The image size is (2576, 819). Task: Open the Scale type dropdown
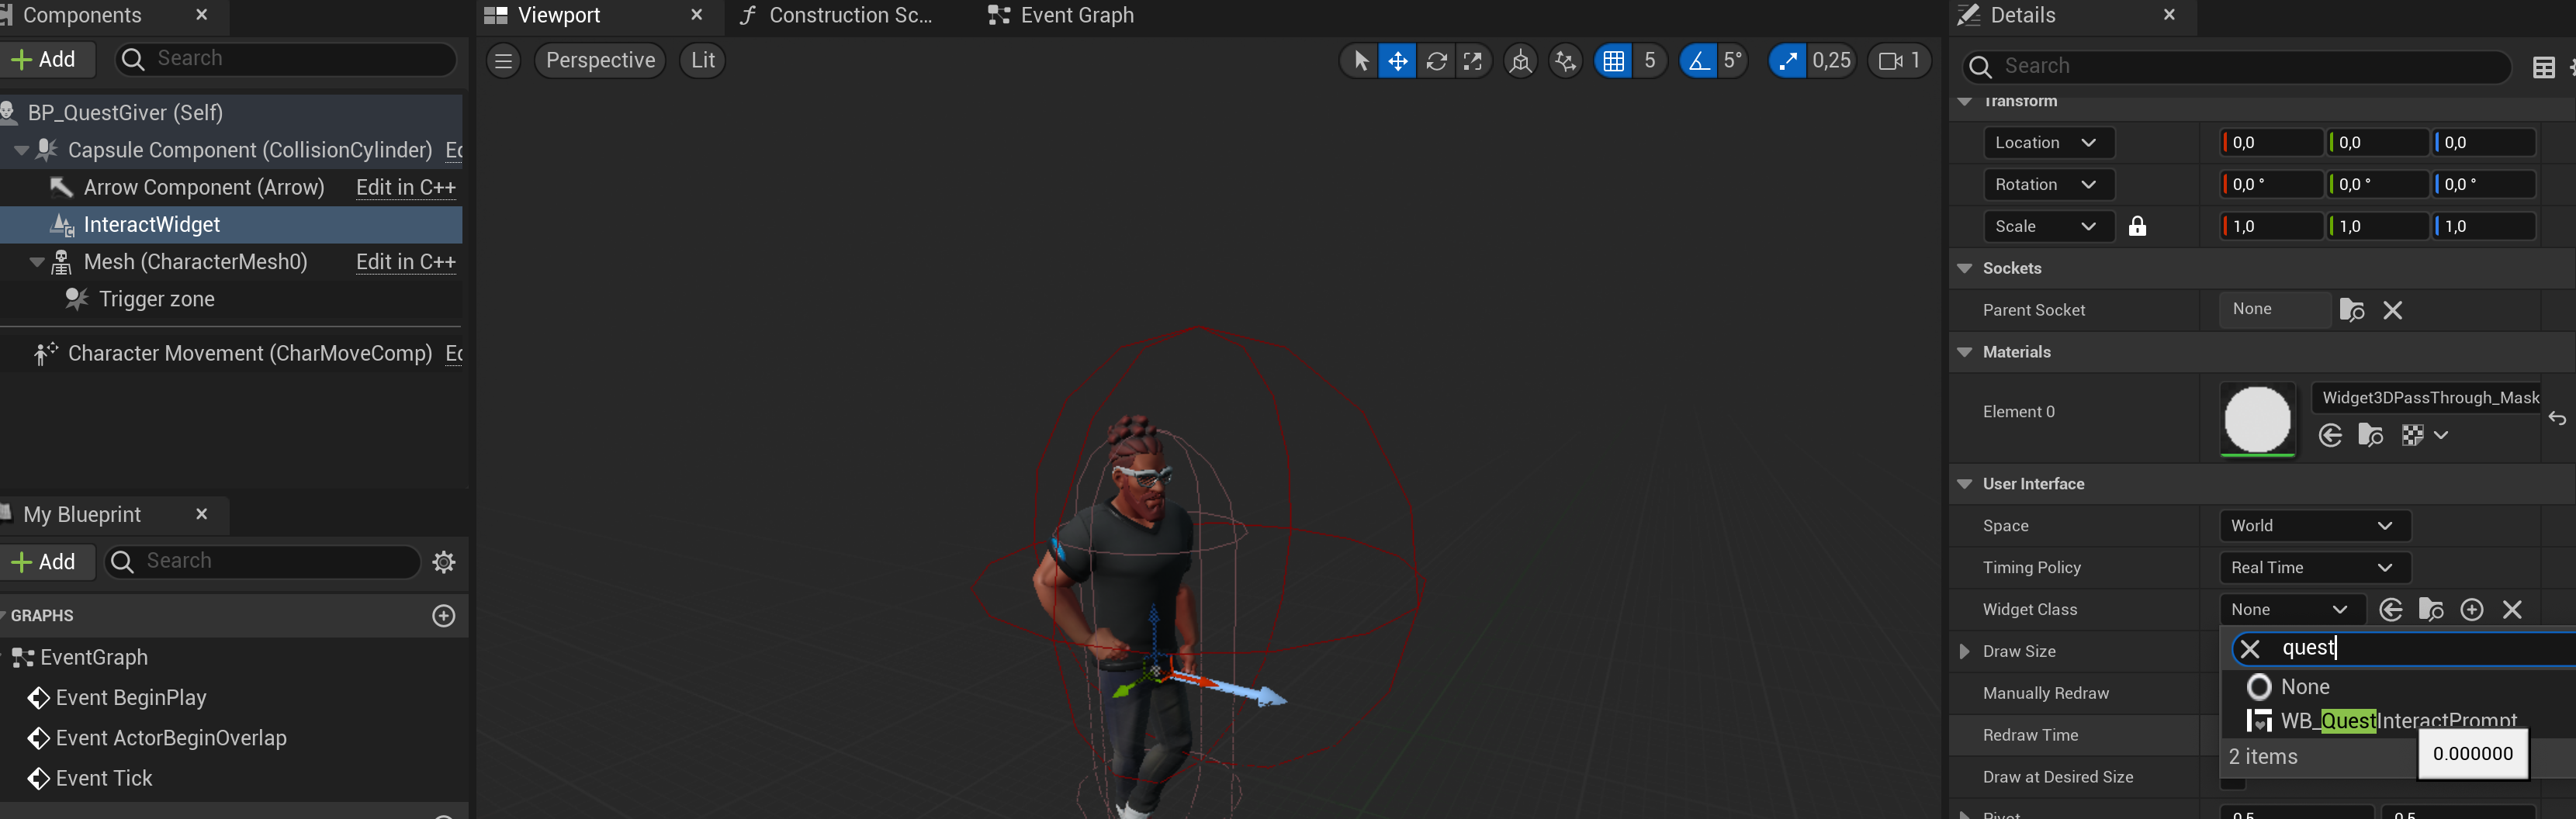tap(2048, 227)
